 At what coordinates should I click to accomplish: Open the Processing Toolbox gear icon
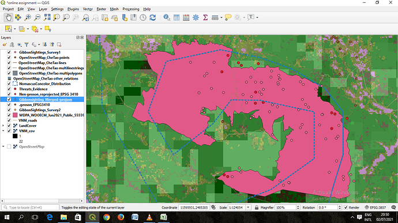[x=196, y=17]
